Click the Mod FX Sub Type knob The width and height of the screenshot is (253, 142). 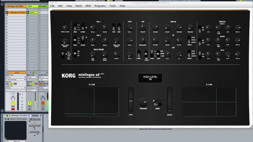pos(218,28)
